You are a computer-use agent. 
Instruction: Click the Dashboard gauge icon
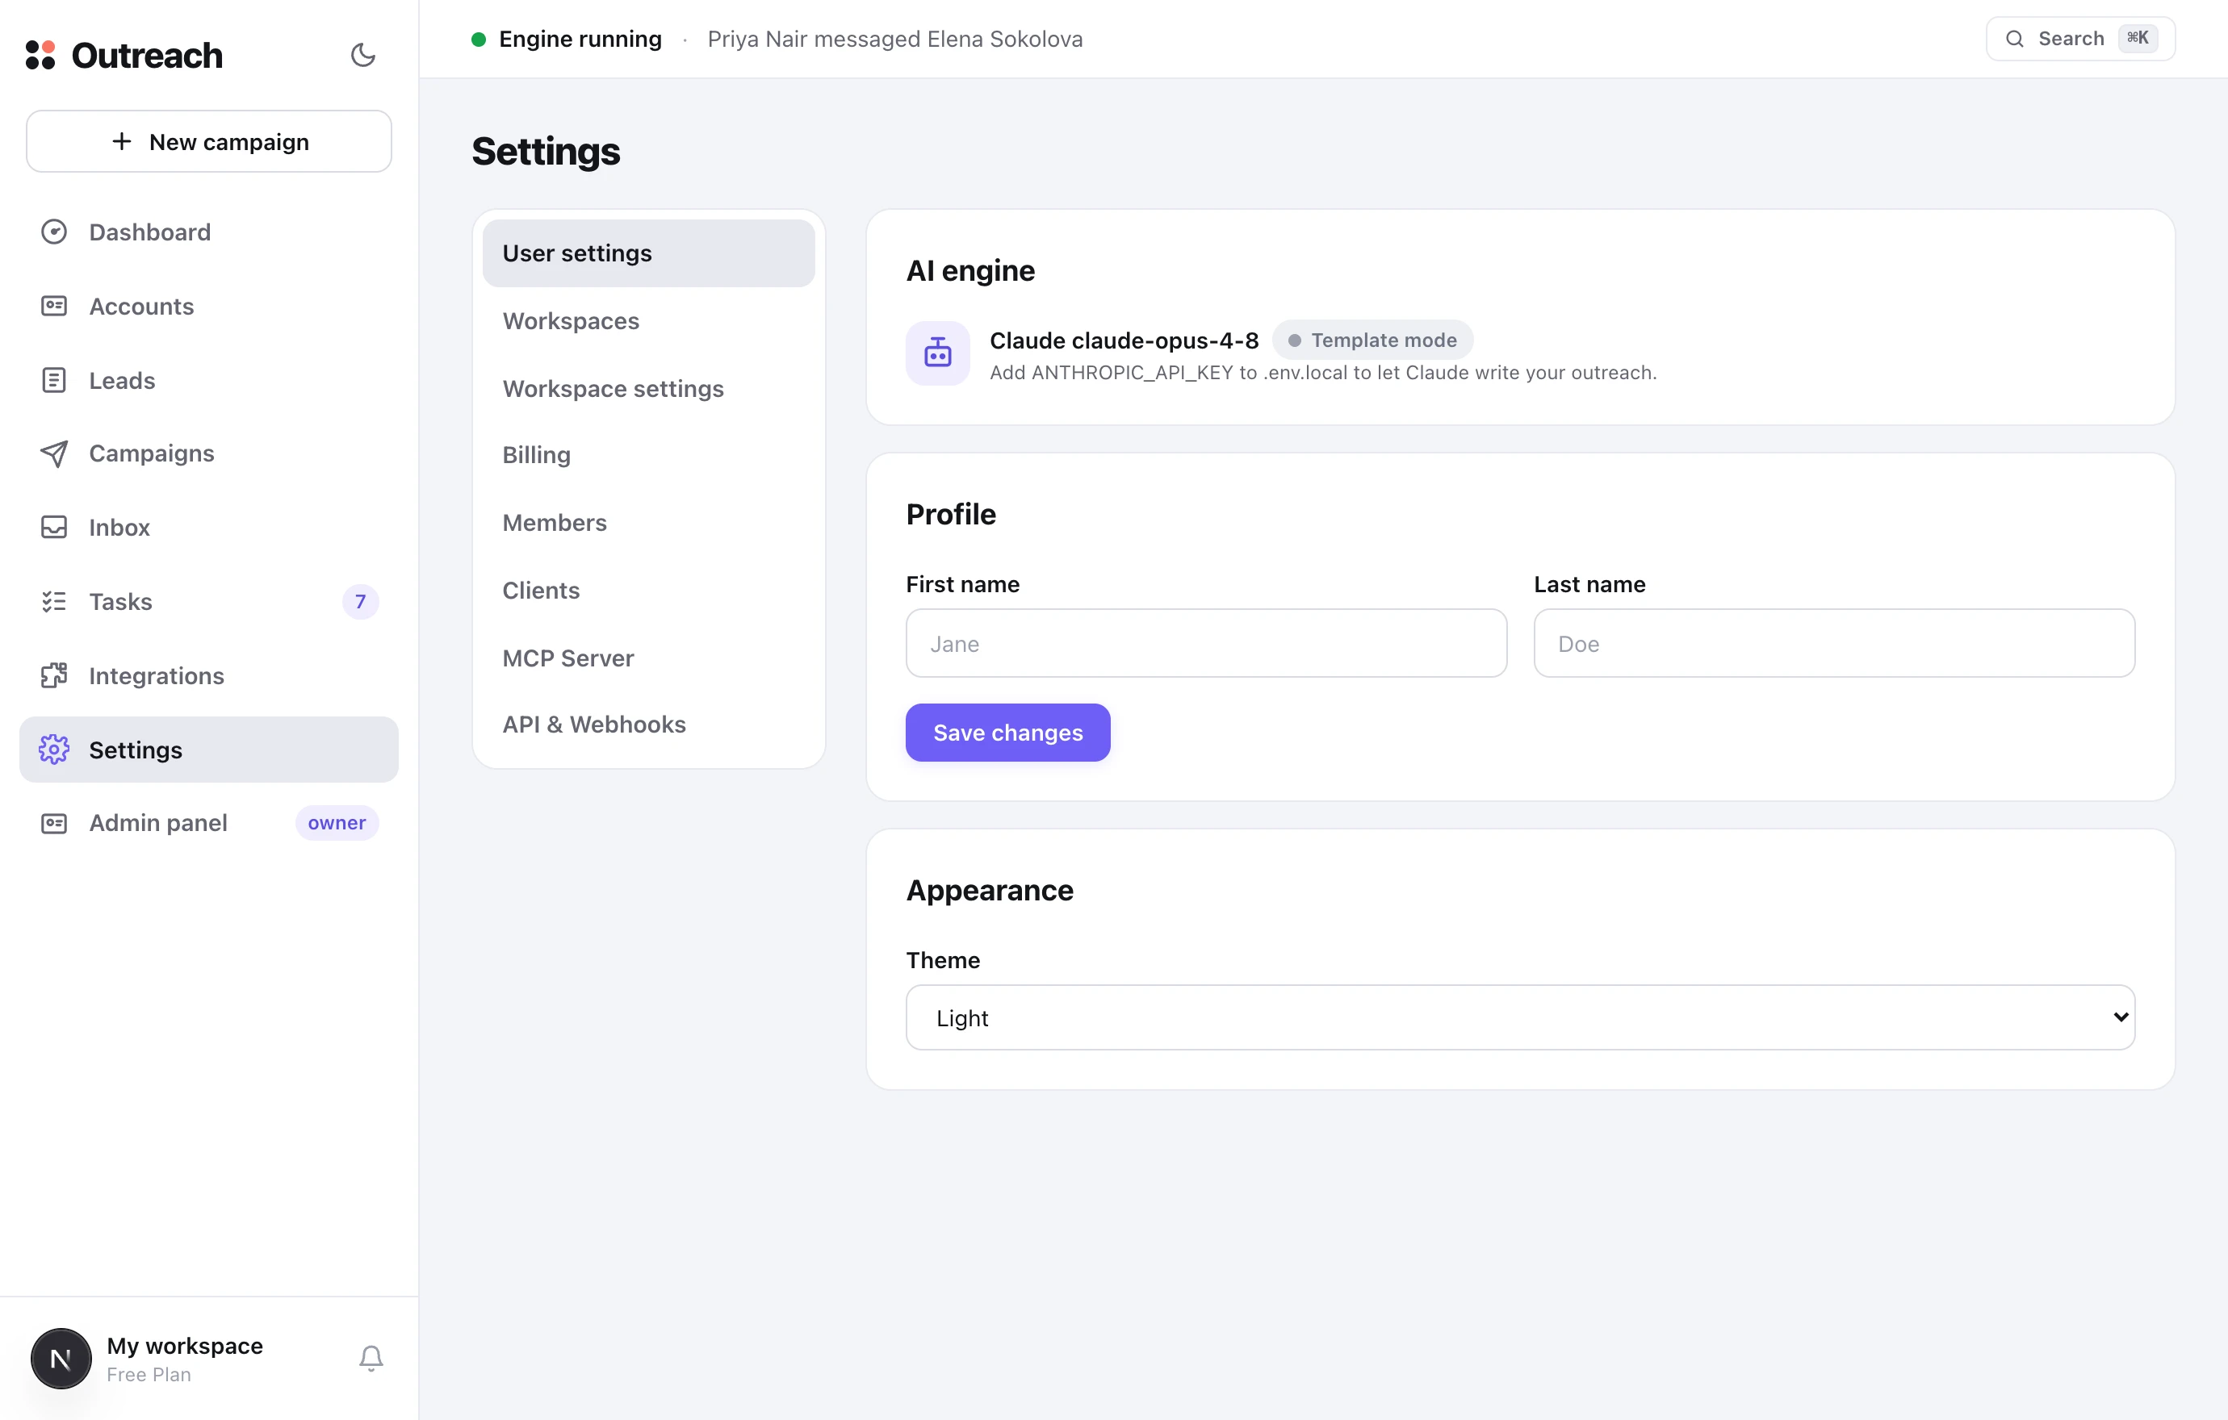coord(53,232)
